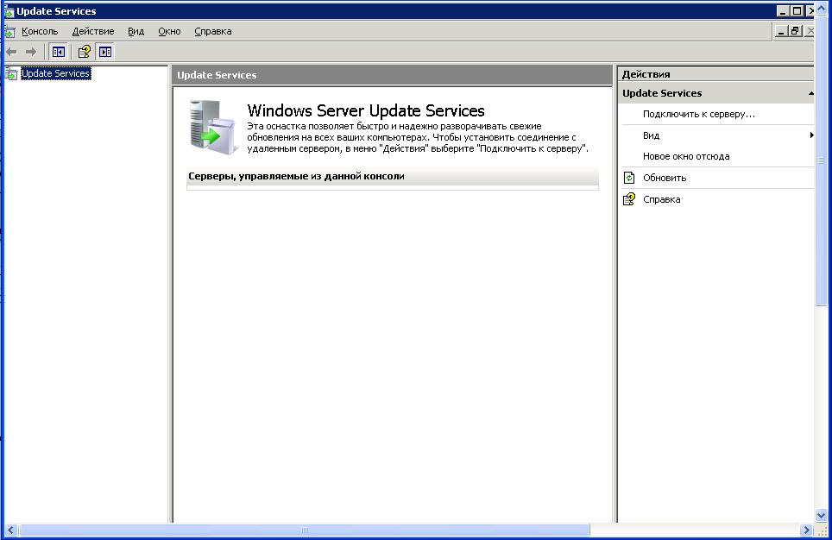Click the title bar application icon
The image size is (832, 540).
point(9,11)
